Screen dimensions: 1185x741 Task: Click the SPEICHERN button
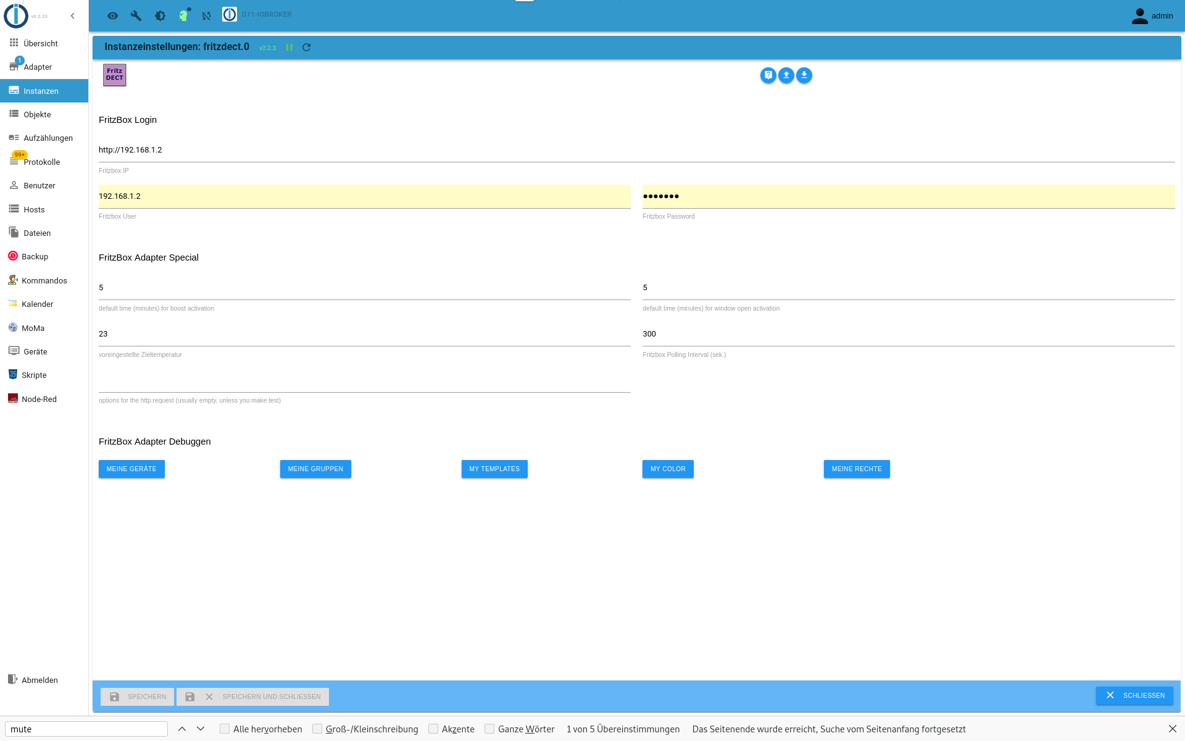click(x=137, y=697)
